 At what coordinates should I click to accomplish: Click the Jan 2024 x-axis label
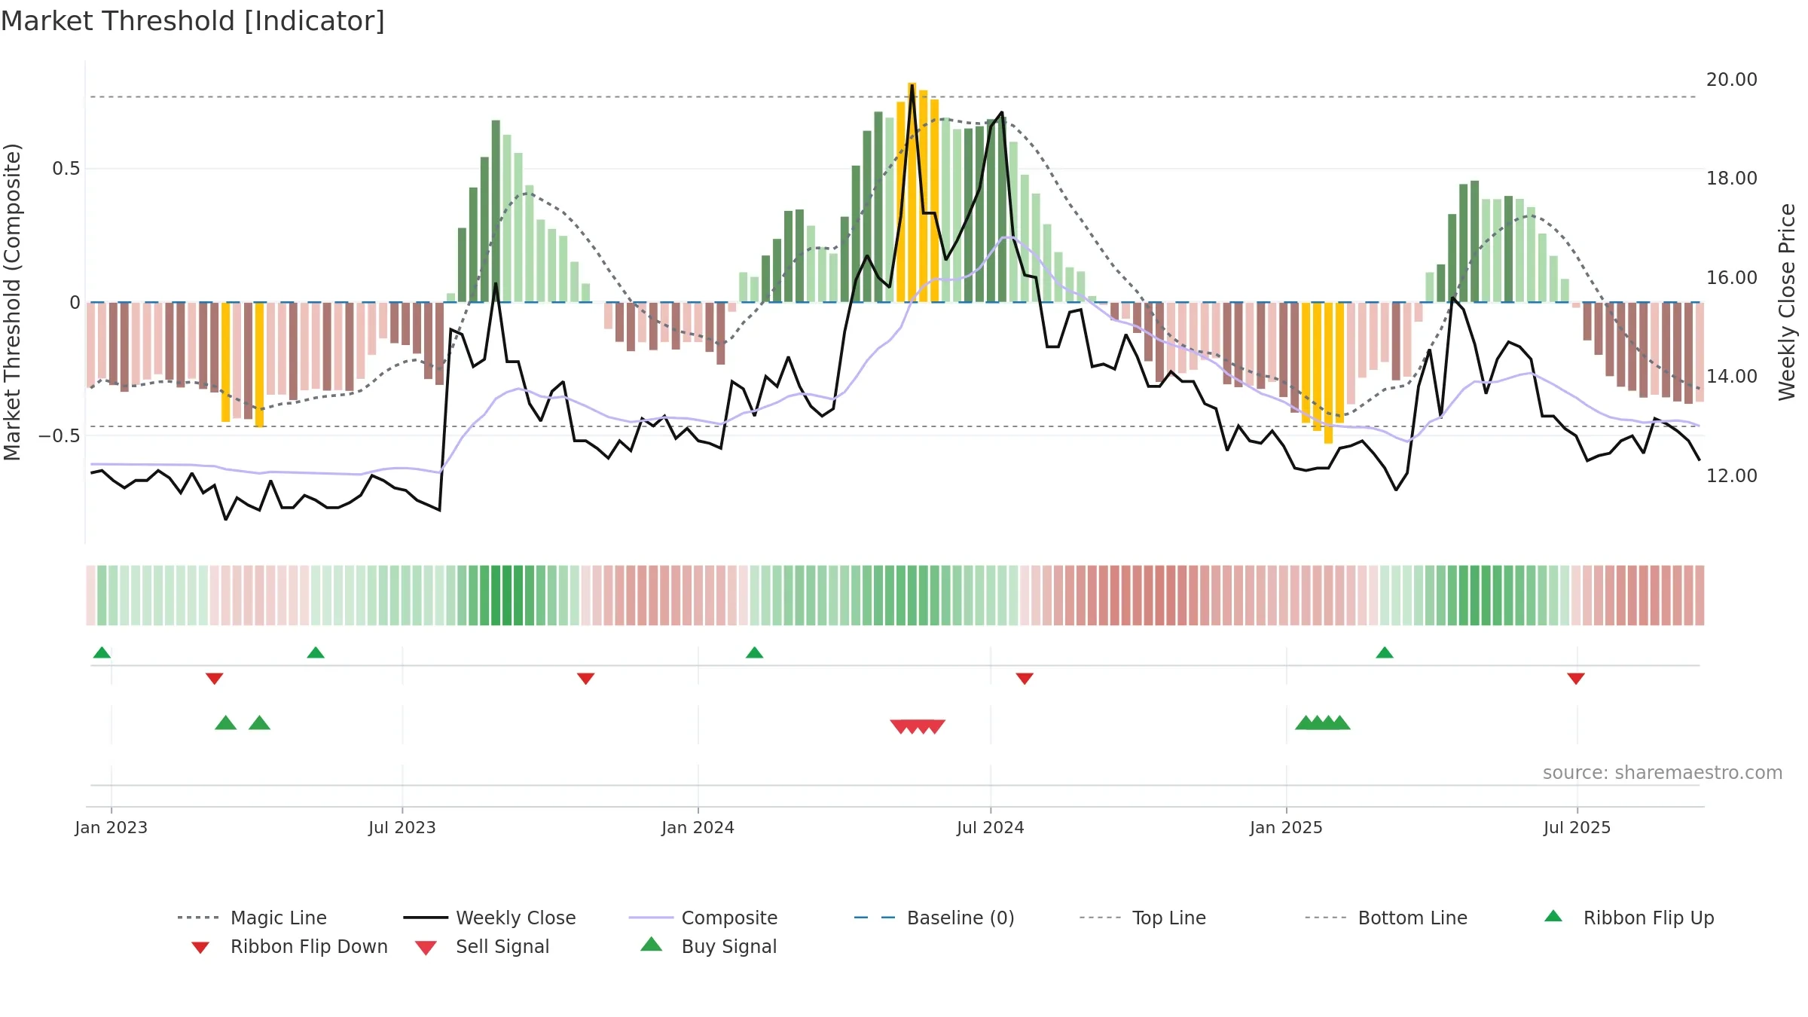(x=698, y=827)
